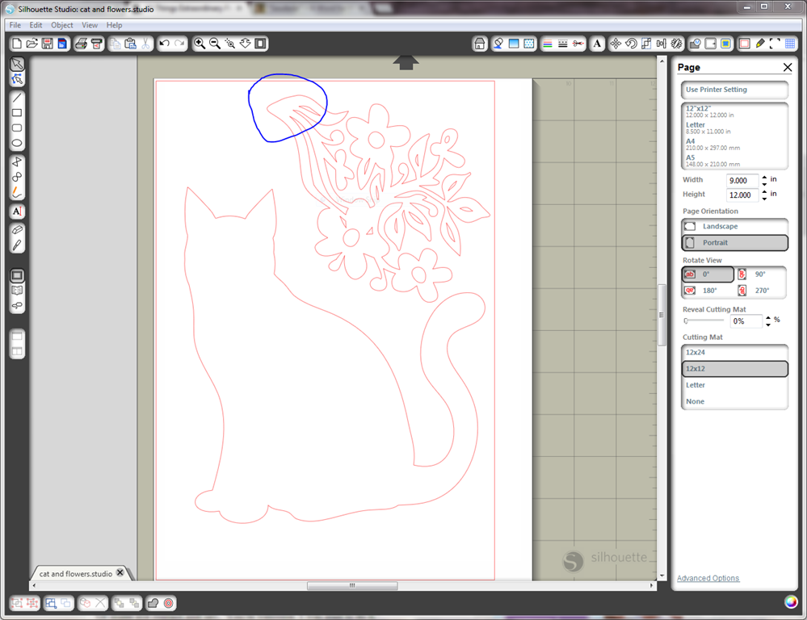
Task: Open Advanced Options link
Action: (x=708, y=578)
